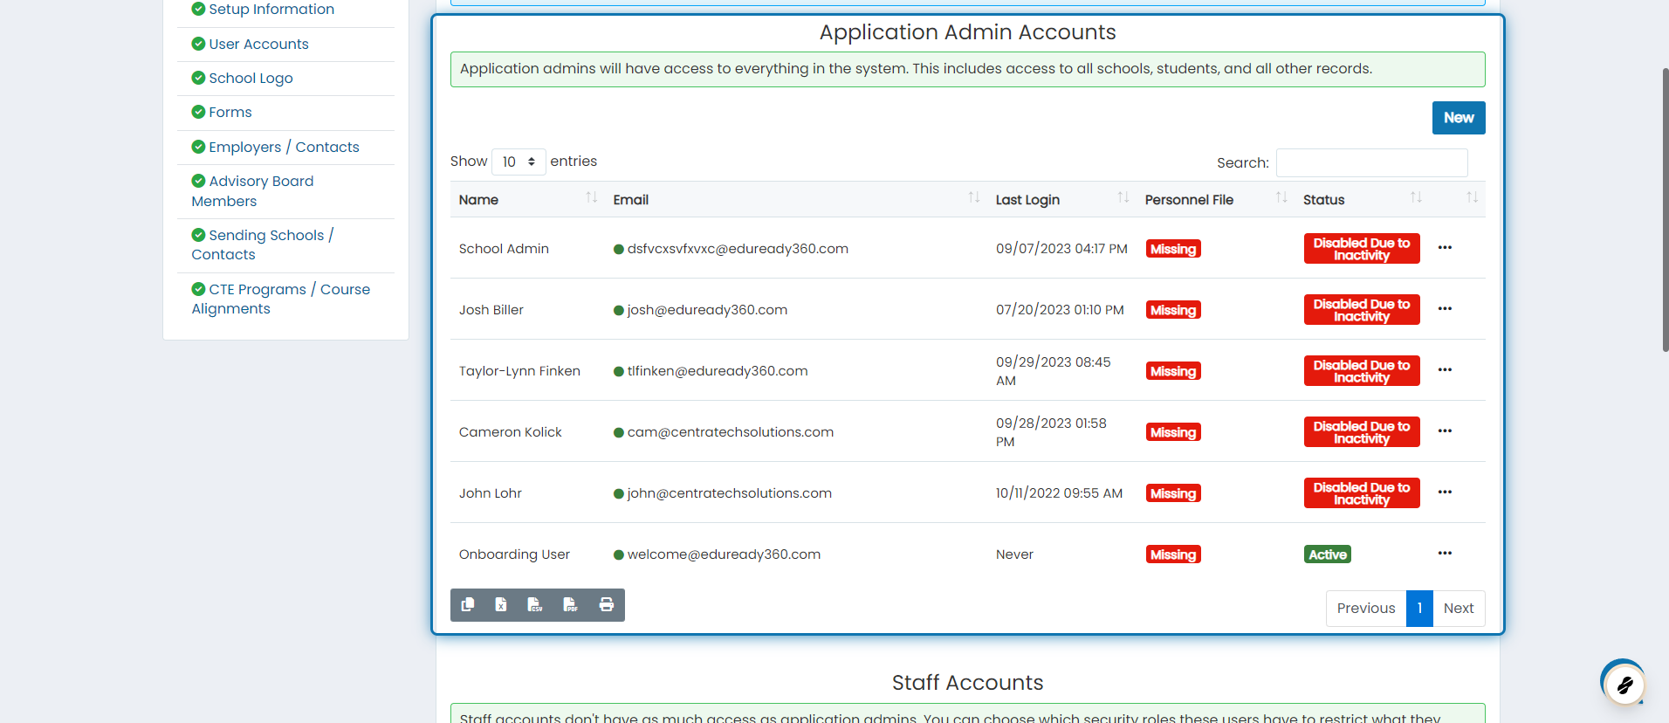Print the admin accounts table
1669x723 pixels.
tap(607, 605)
